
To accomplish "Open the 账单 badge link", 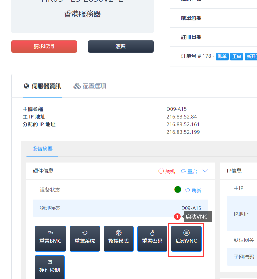I will point(222,56).
